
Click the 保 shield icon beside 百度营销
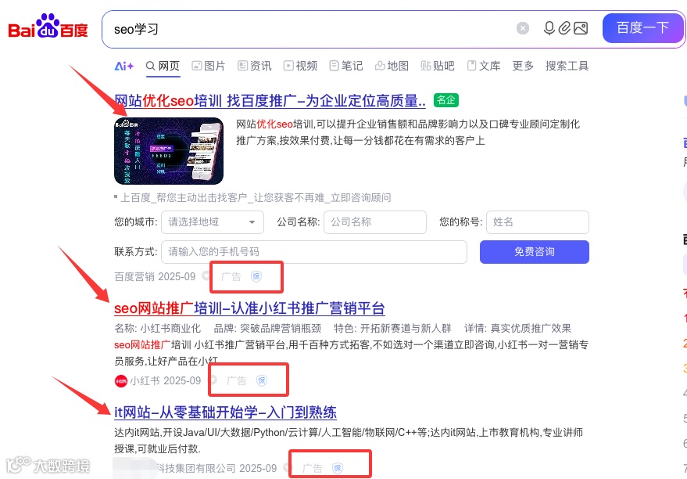(x=256, y=277)
